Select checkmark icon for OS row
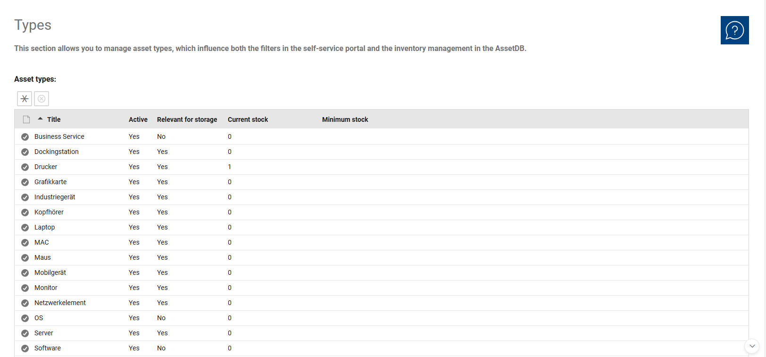The image size is (766, 357). click(25, 318)
